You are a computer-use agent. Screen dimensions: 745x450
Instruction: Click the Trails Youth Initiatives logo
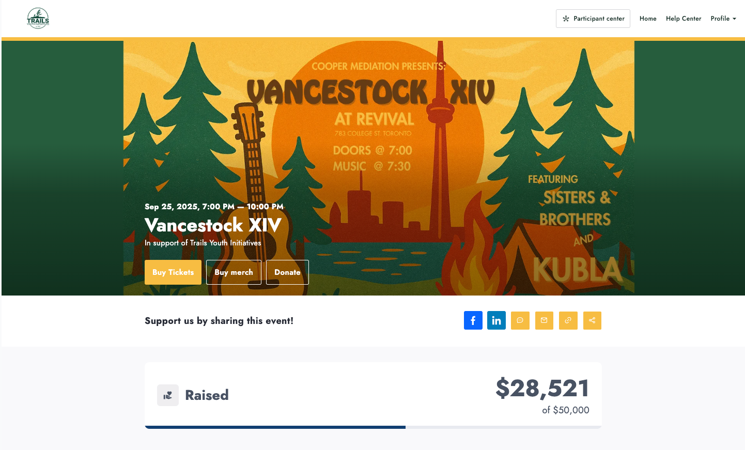pos(38,19)
